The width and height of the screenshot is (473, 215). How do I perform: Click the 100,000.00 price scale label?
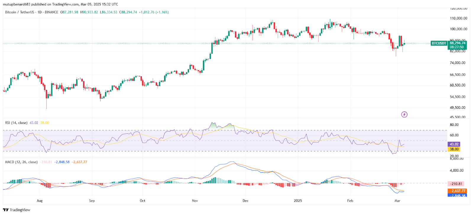pos(459,29)
